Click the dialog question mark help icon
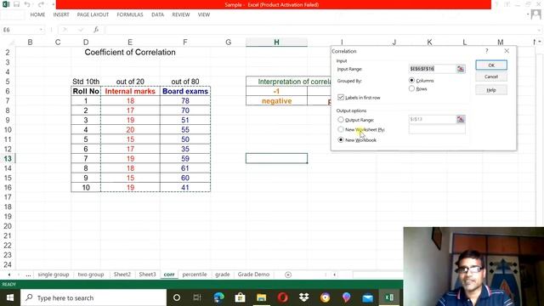This screenshot has width=544, height=306. point(487,51)
